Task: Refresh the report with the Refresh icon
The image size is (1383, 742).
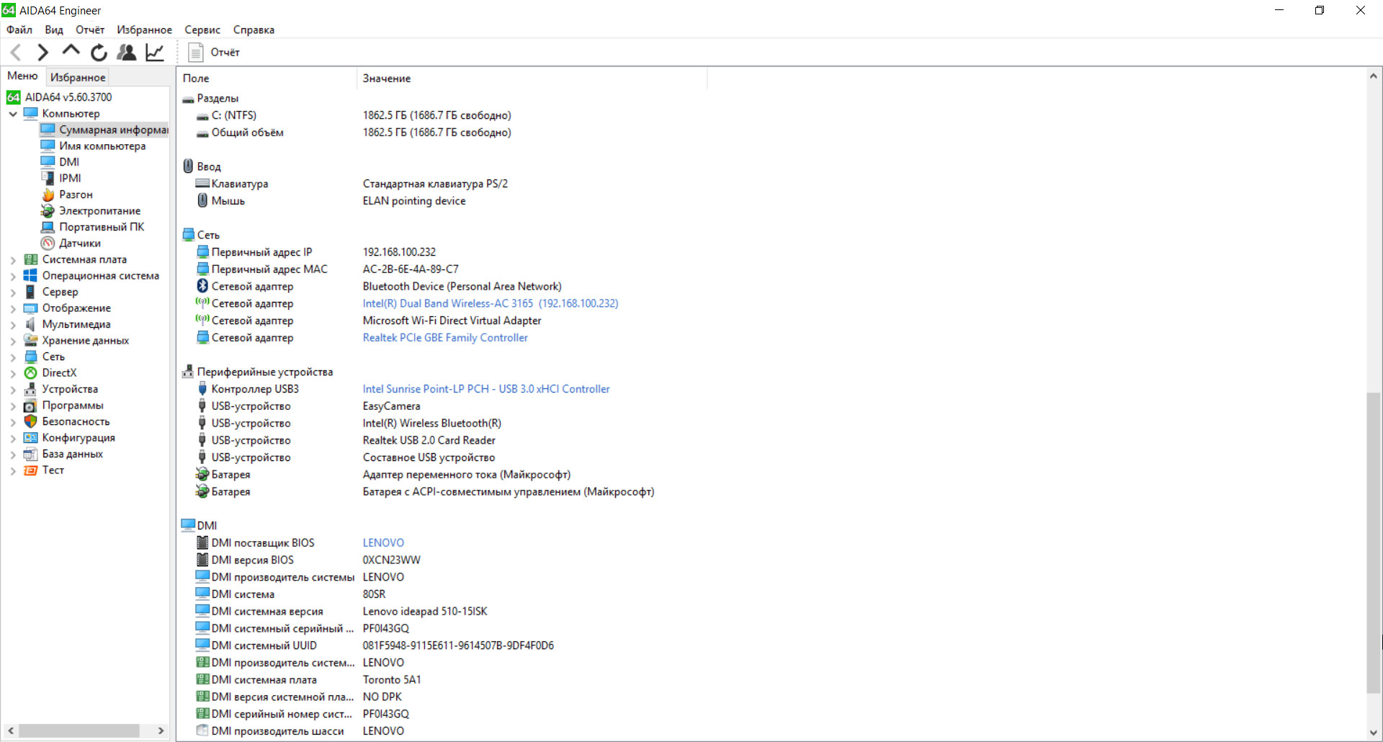Action: click(99, 52)
